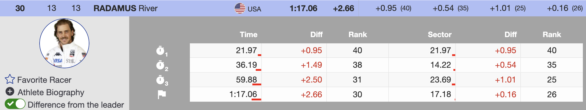The image size is (586, 110).
Task: Click the first Rank column header
Action: click(x=358, y=35)
